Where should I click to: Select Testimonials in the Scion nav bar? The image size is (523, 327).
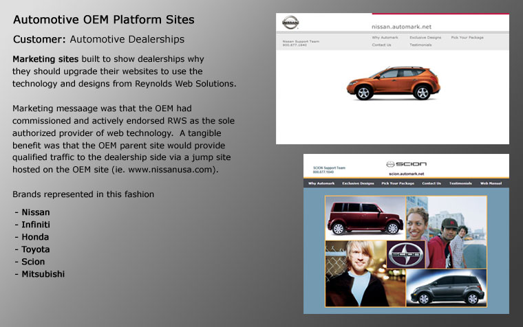click(460, 183)
